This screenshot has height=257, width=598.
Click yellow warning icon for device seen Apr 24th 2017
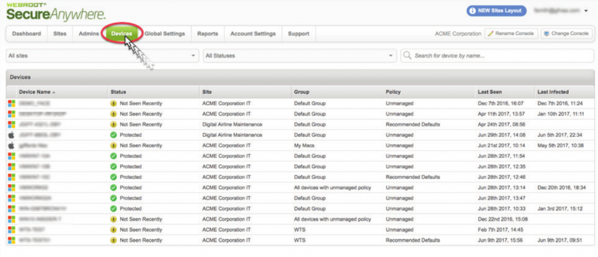coord(113,124)
